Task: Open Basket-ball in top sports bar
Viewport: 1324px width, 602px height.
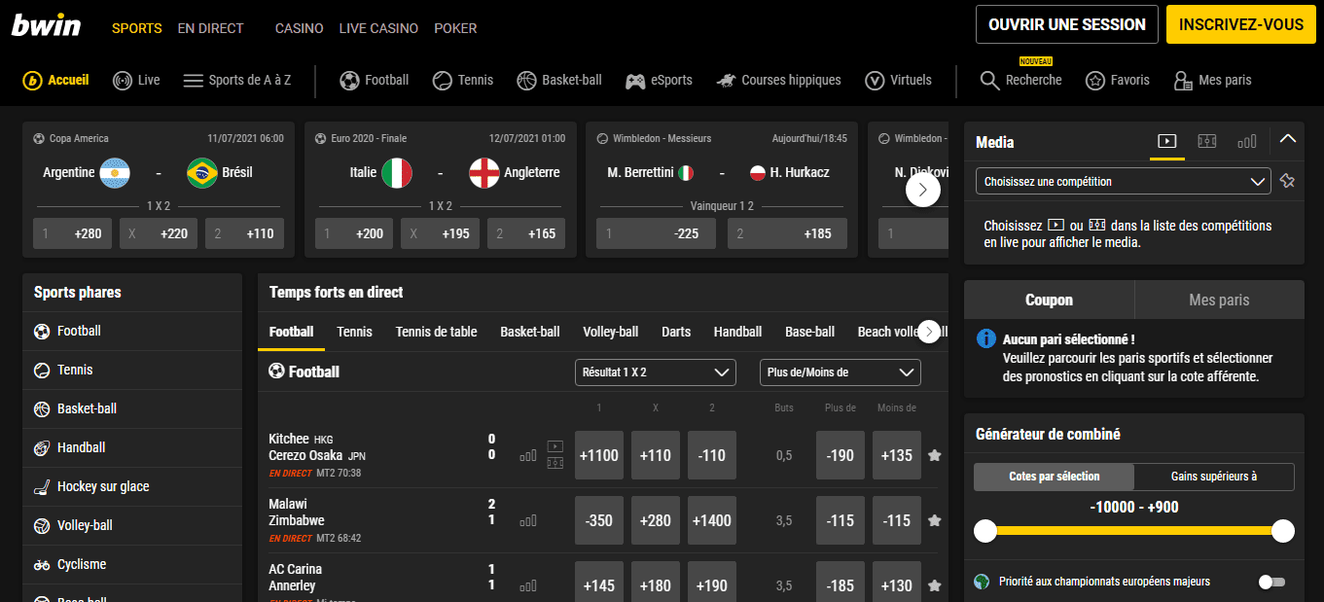Action: click(559, 81)
